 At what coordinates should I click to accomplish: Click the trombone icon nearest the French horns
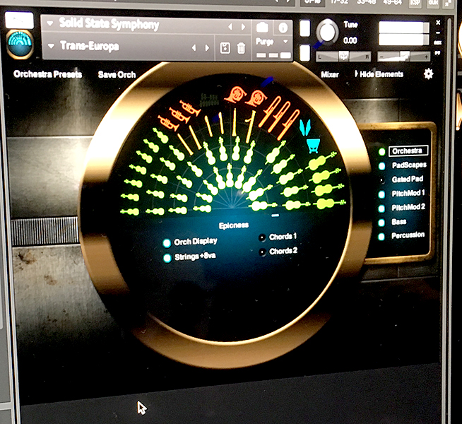(271, 111)
